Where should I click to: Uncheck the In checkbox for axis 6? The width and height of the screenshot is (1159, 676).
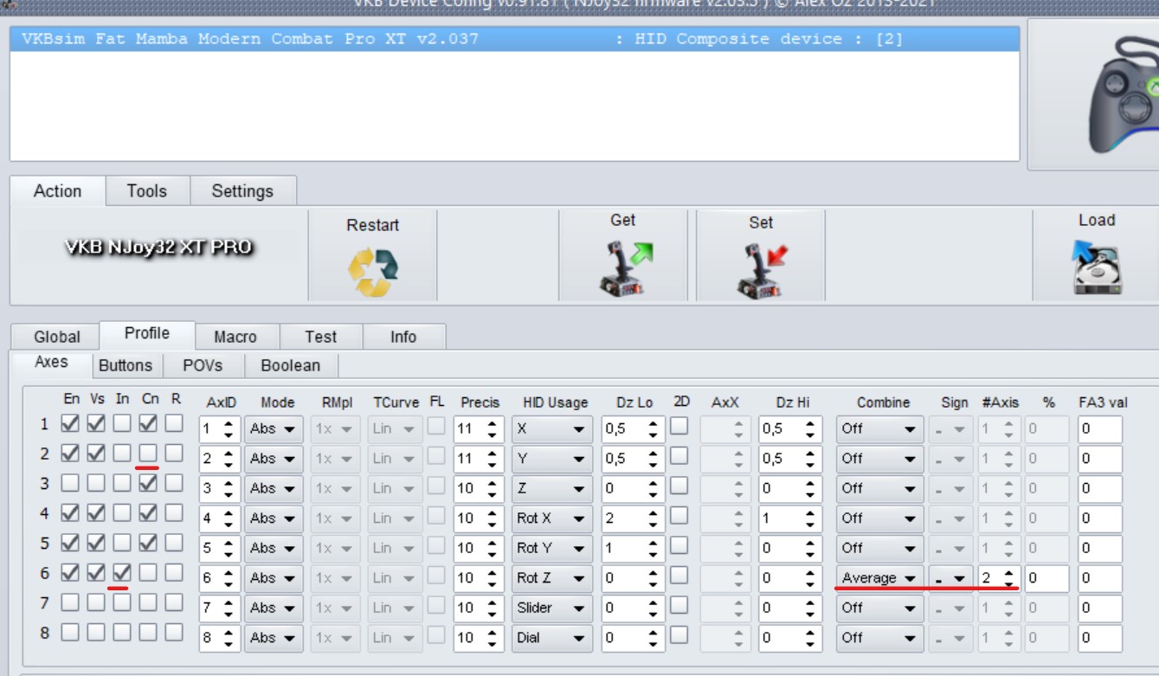[x=122, y=572]
